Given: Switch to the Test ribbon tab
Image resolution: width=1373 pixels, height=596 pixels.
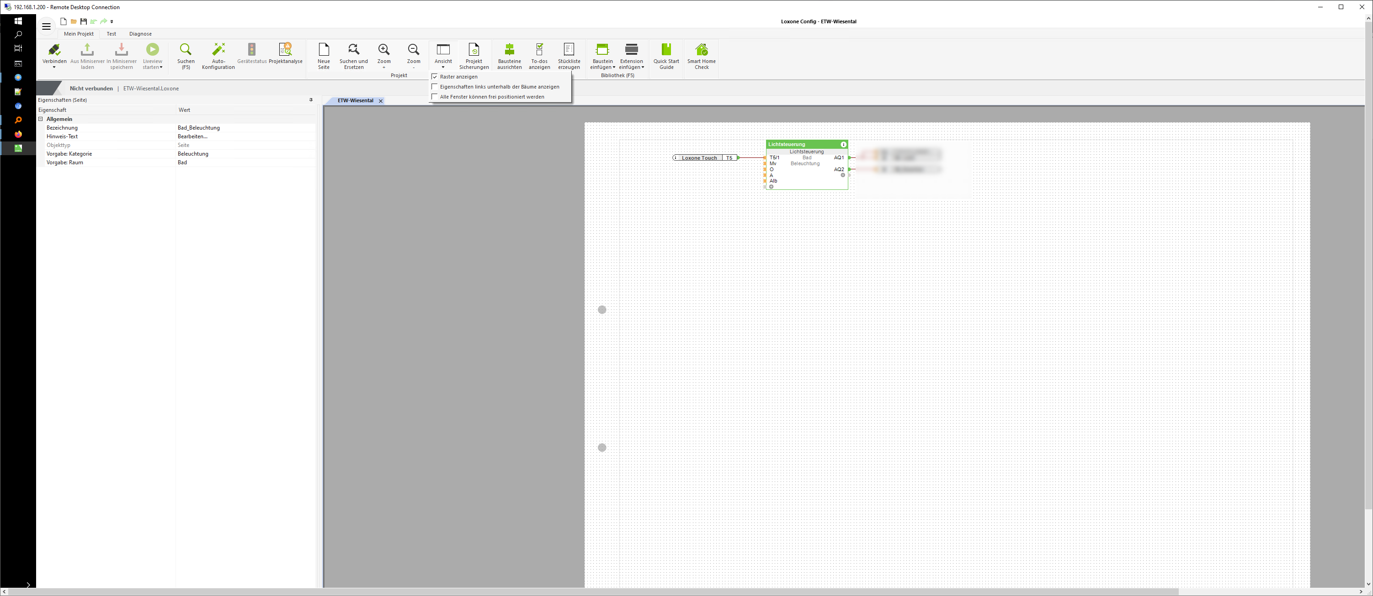Looking at the screenshot, I should click(x=111, y=33).
